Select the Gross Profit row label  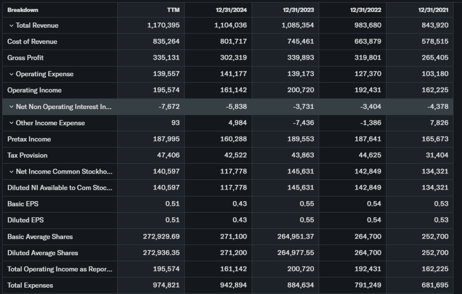(25, 58)
